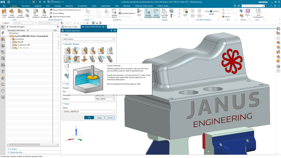
Task: Click the Create Operation ribbon icon
Action: point(20,14)
